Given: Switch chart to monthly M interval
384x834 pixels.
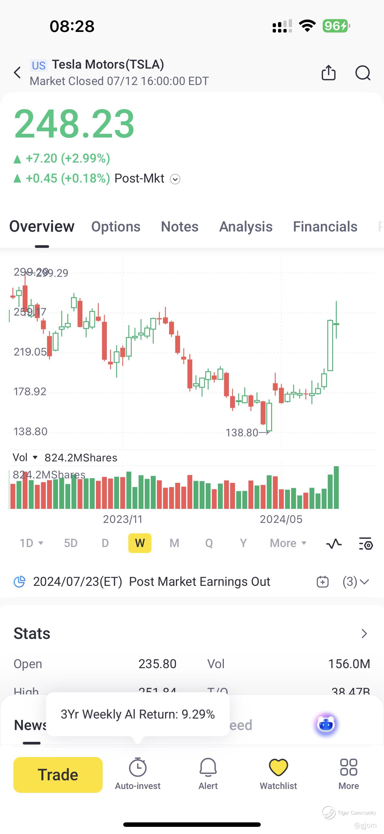Looking at the screenshot, I should coord(174,543).
